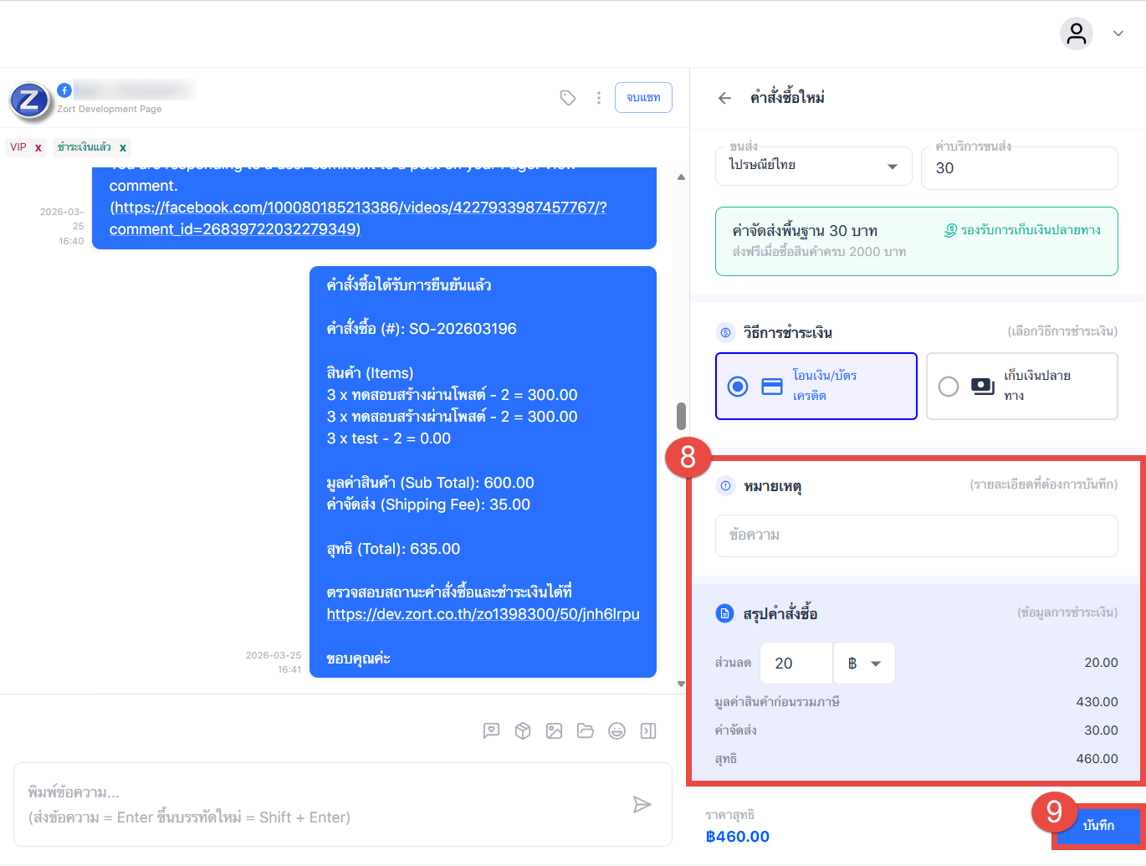Open the product box icon in chat toolbar

523,731
